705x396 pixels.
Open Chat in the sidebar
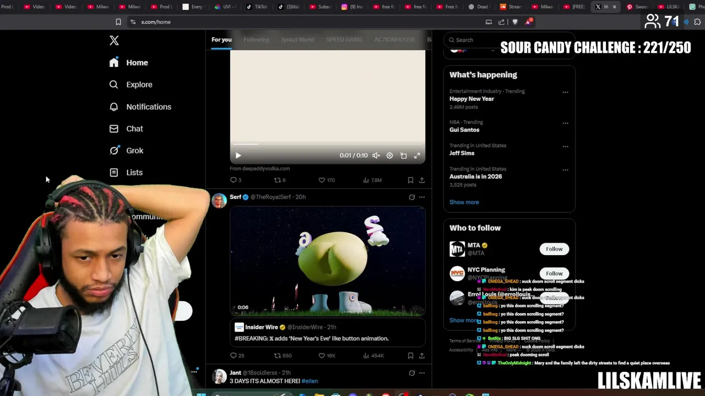[126, 129]
